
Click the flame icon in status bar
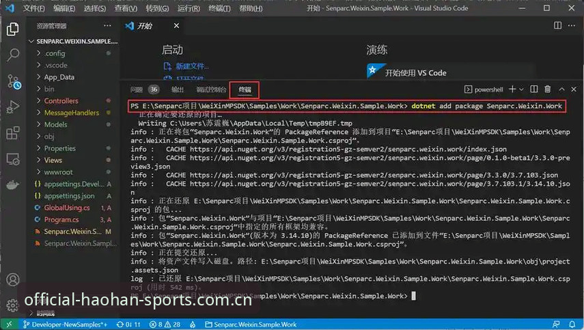pyautogui.click(x=193, y=325)
